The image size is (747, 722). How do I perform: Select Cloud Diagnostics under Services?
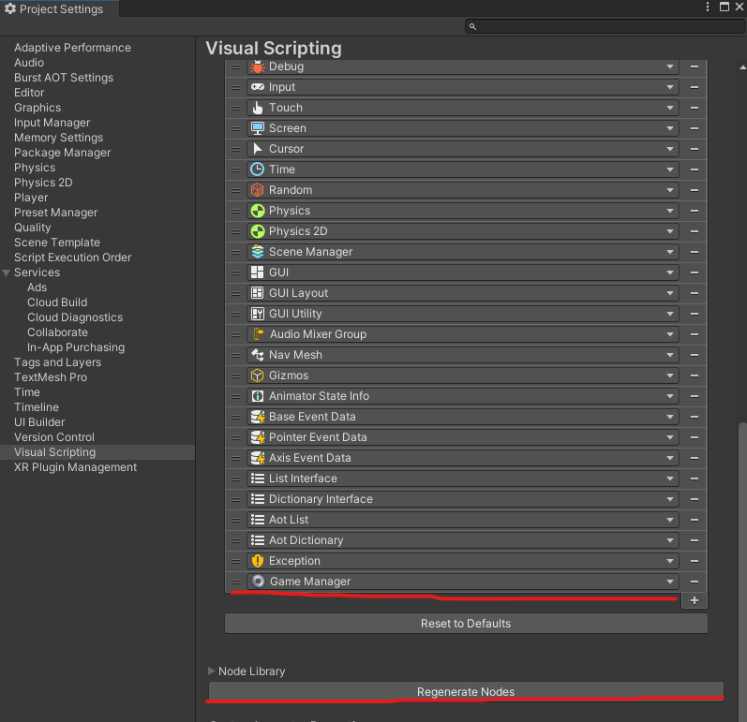(x=75, y=317)
